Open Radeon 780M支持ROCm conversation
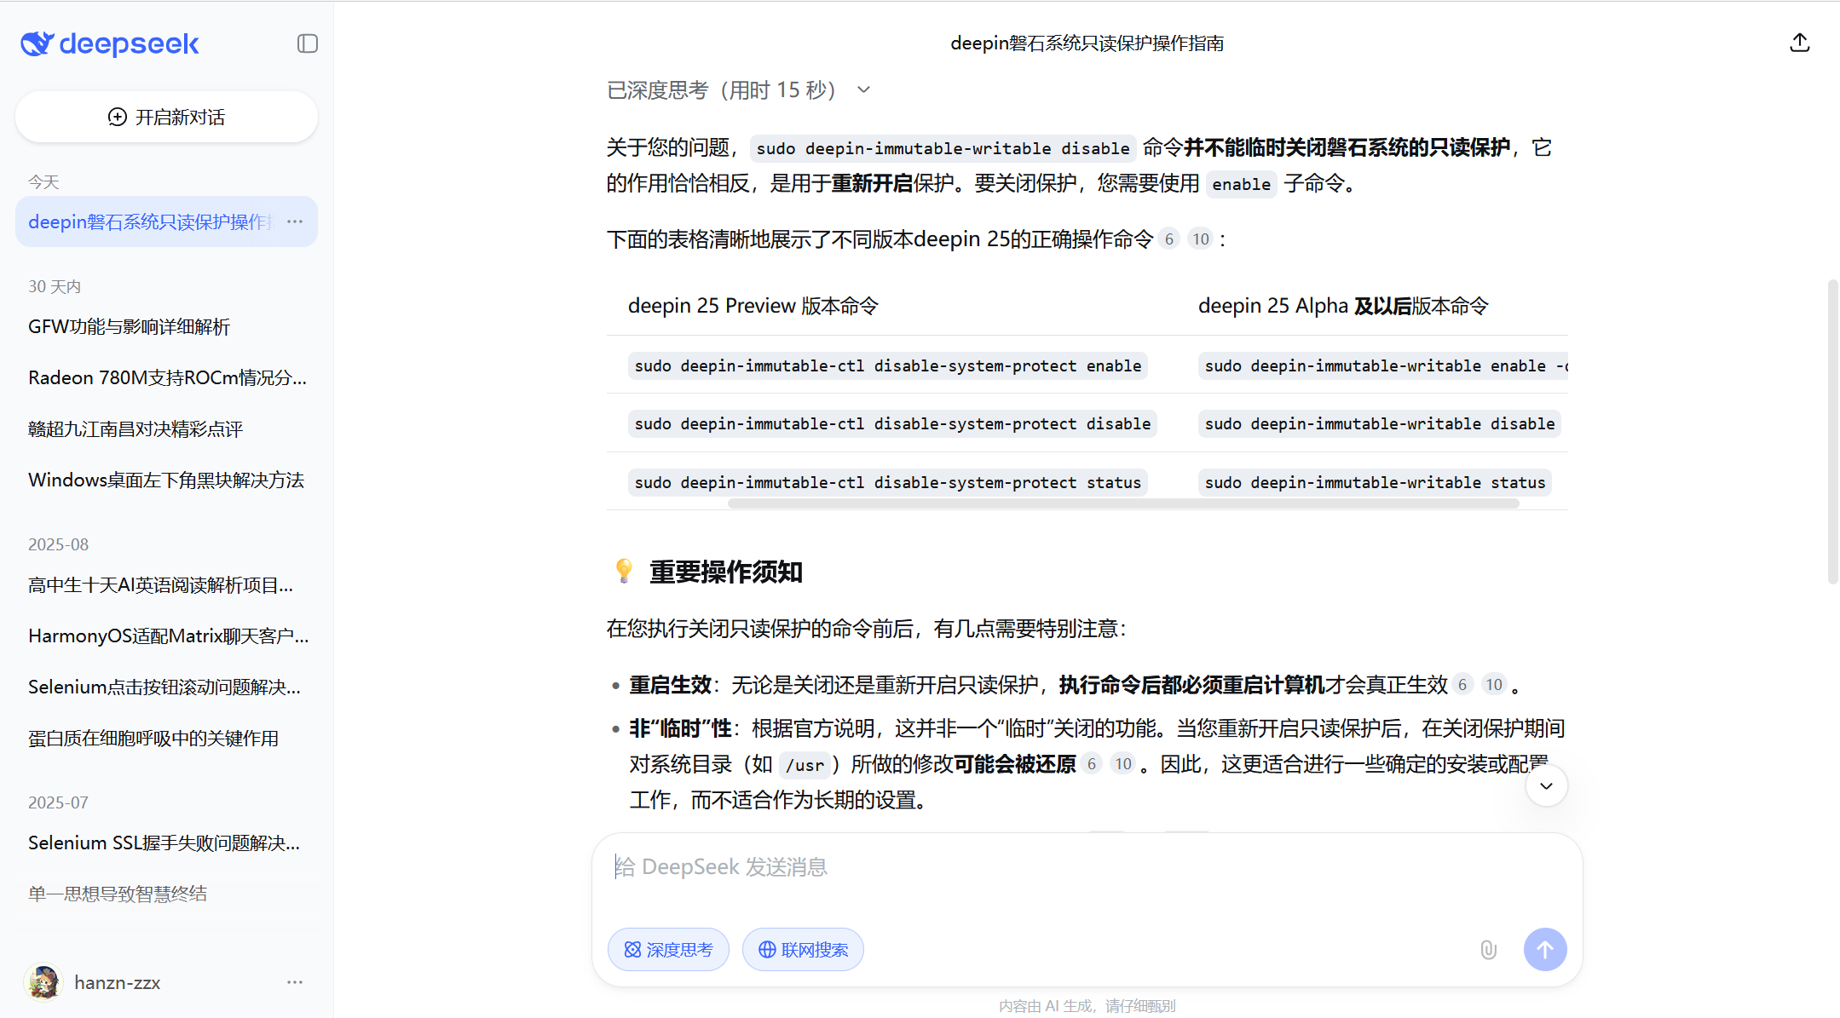 point(166,378)
